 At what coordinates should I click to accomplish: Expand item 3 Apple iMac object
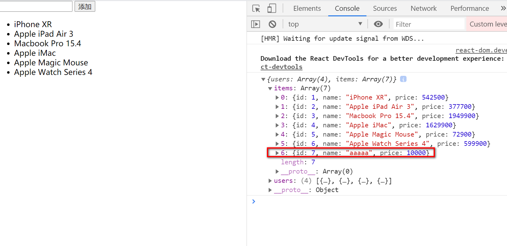click(x=277, y=125)
